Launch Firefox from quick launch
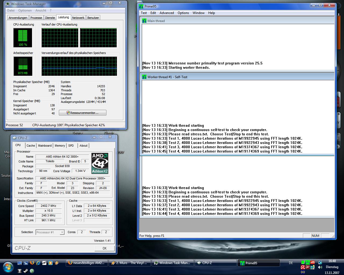The width and height of the screenshot is (344, 275). [32, 263]
